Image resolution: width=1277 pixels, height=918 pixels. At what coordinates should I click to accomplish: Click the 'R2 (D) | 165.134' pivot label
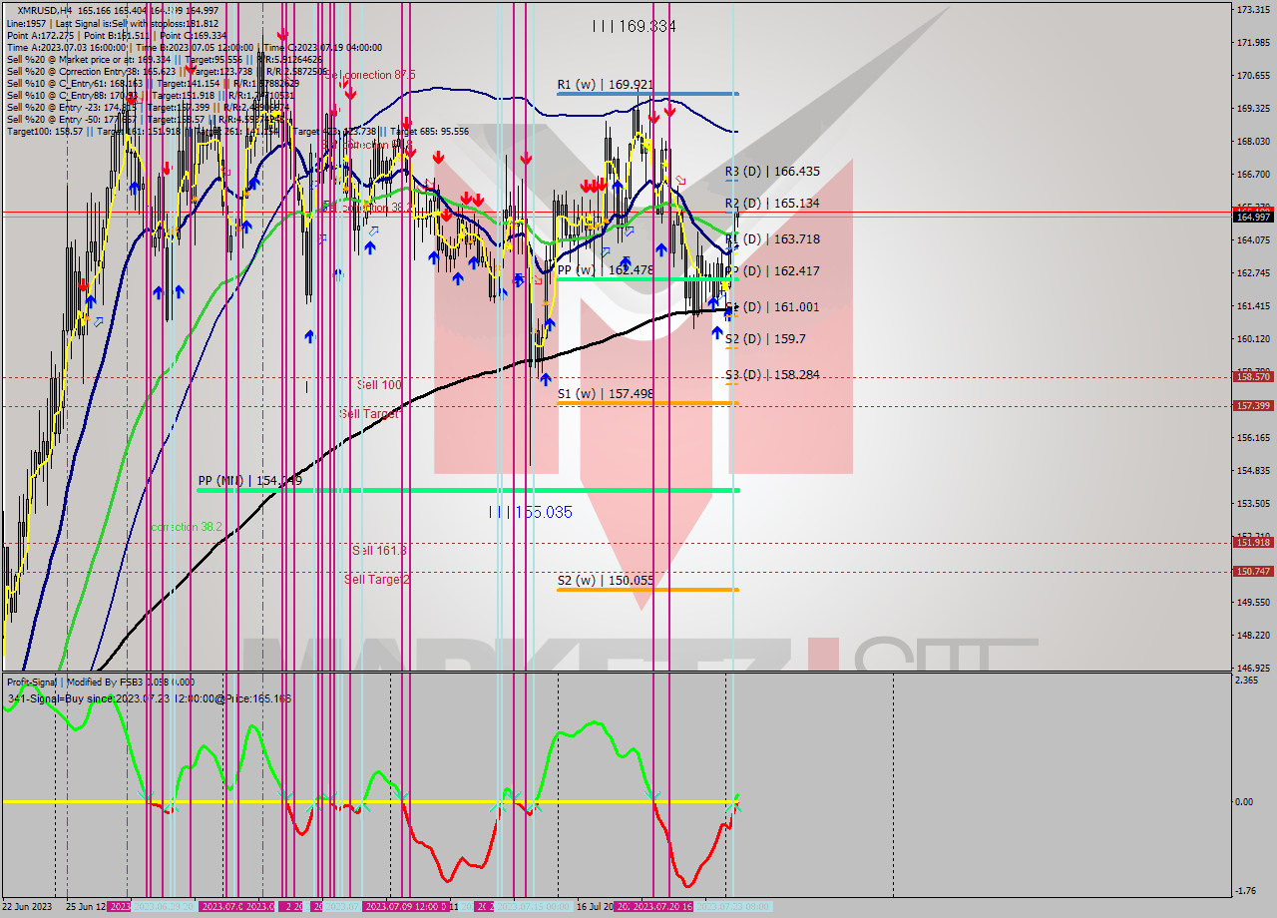[772, 203]
